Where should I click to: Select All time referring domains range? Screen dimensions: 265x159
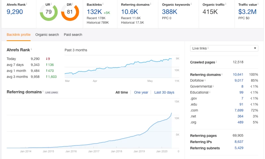121,92
